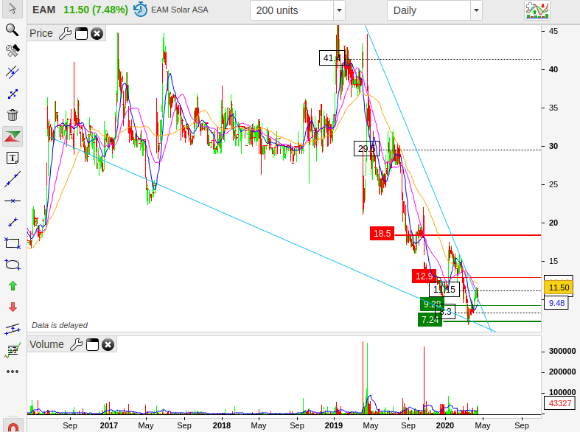The height and width of the screenshot is (432, 580).
Task: Close the Volume panel
Action: pos(108,344)
